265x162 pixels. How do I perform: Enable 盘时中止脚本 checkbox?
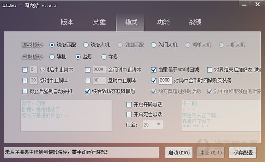point(87,81)
